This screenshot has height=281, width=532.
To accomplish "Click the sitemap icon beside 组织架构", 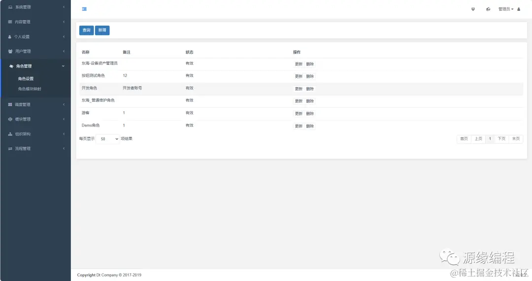I will point(10,134).
